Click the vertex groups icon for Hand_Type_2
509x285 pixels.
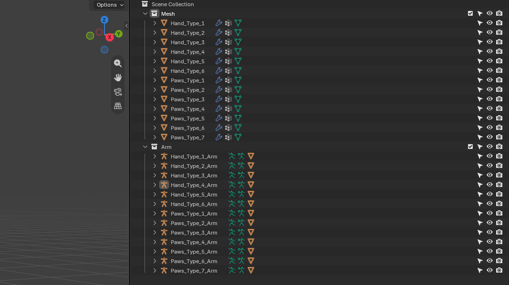coord(229,33)
